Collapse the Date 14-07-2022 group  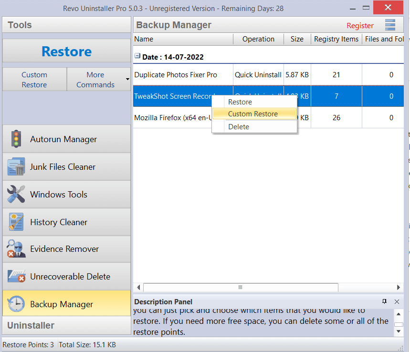click(x=137, y=56)
